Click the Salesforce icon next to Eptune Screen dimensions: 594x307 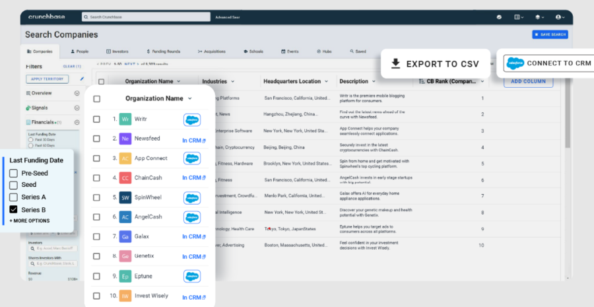[x=192, y=276]
